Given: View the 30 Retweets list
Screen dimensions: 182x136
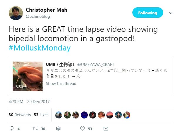Looking at the screenshot, I should (x=20, y=115).
